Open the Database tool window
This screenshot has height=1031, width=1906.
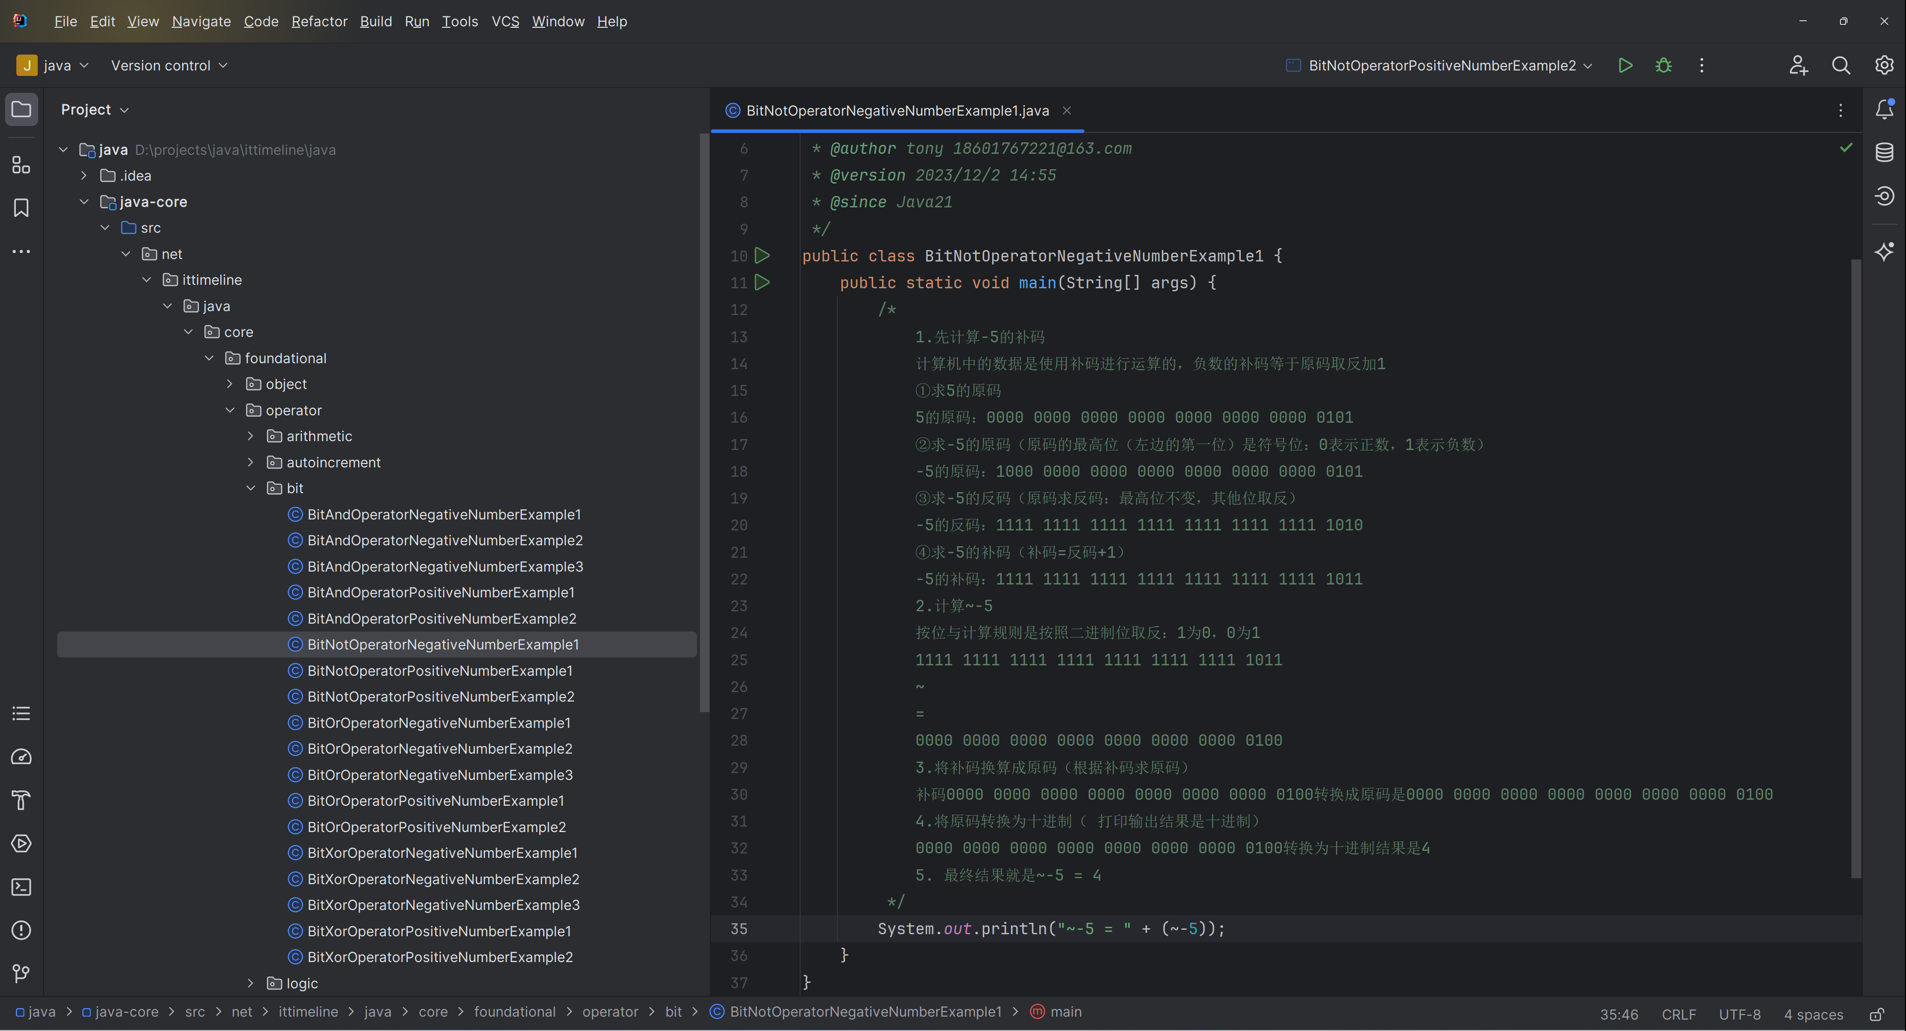coord(1884,152)
